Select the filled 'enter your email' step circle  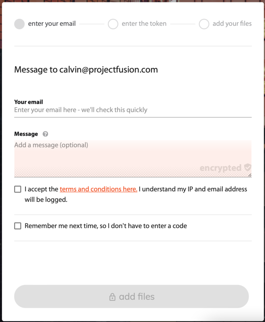click(19, 24)
